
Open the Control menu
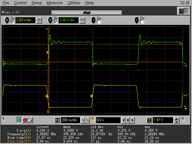[x=20, y=3]
